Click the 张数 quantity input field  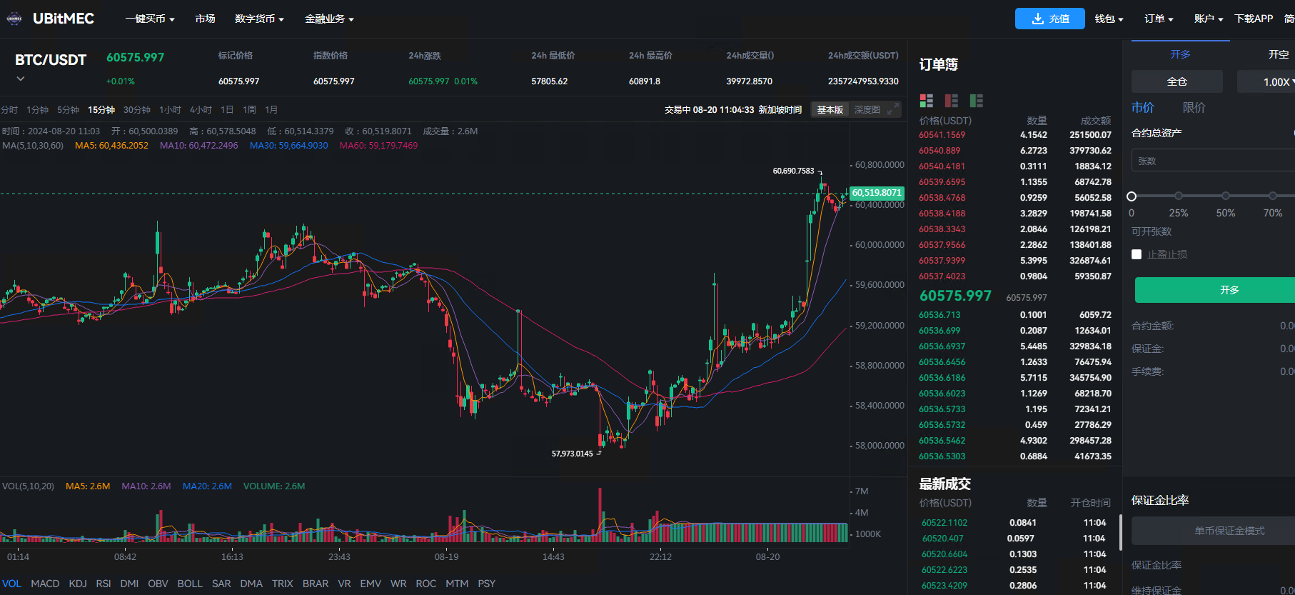point(1214,161)
